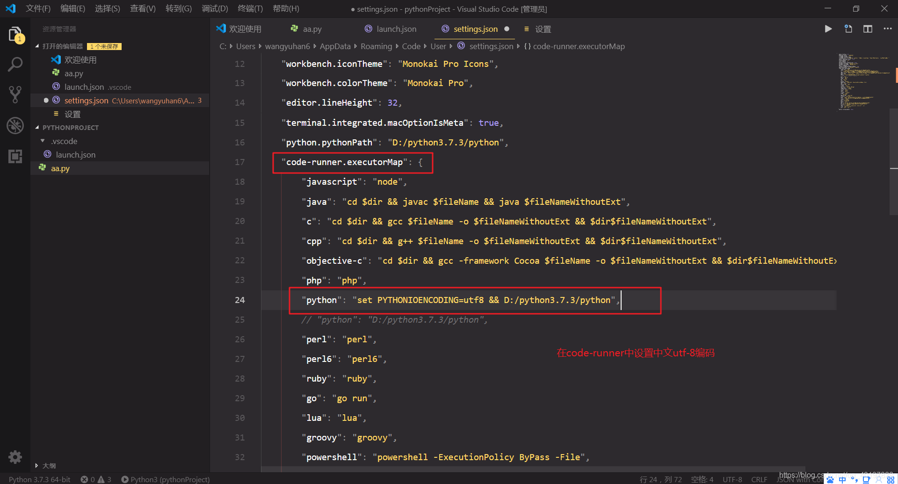Click the VS Code logo in title bar
Viewport: 898px width, 484px height.
pos(11,8)
